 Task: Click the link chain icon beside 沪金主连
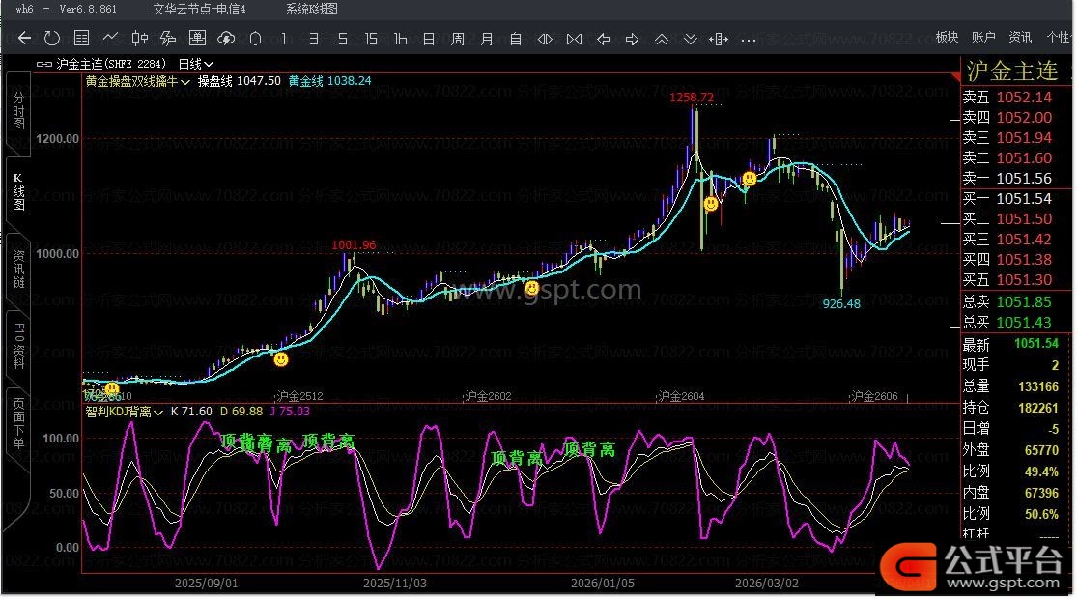[44, 63]
